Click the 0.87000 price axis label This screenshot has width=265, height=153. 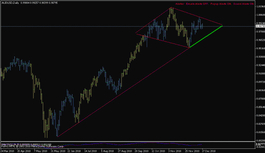[x=261, y=99]
